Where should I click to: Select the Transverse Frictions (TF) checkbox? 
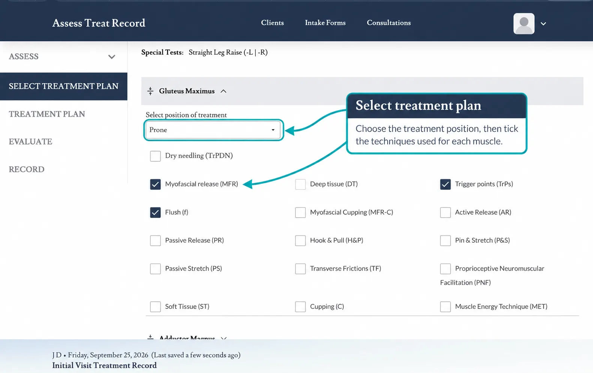pos(300,269)
